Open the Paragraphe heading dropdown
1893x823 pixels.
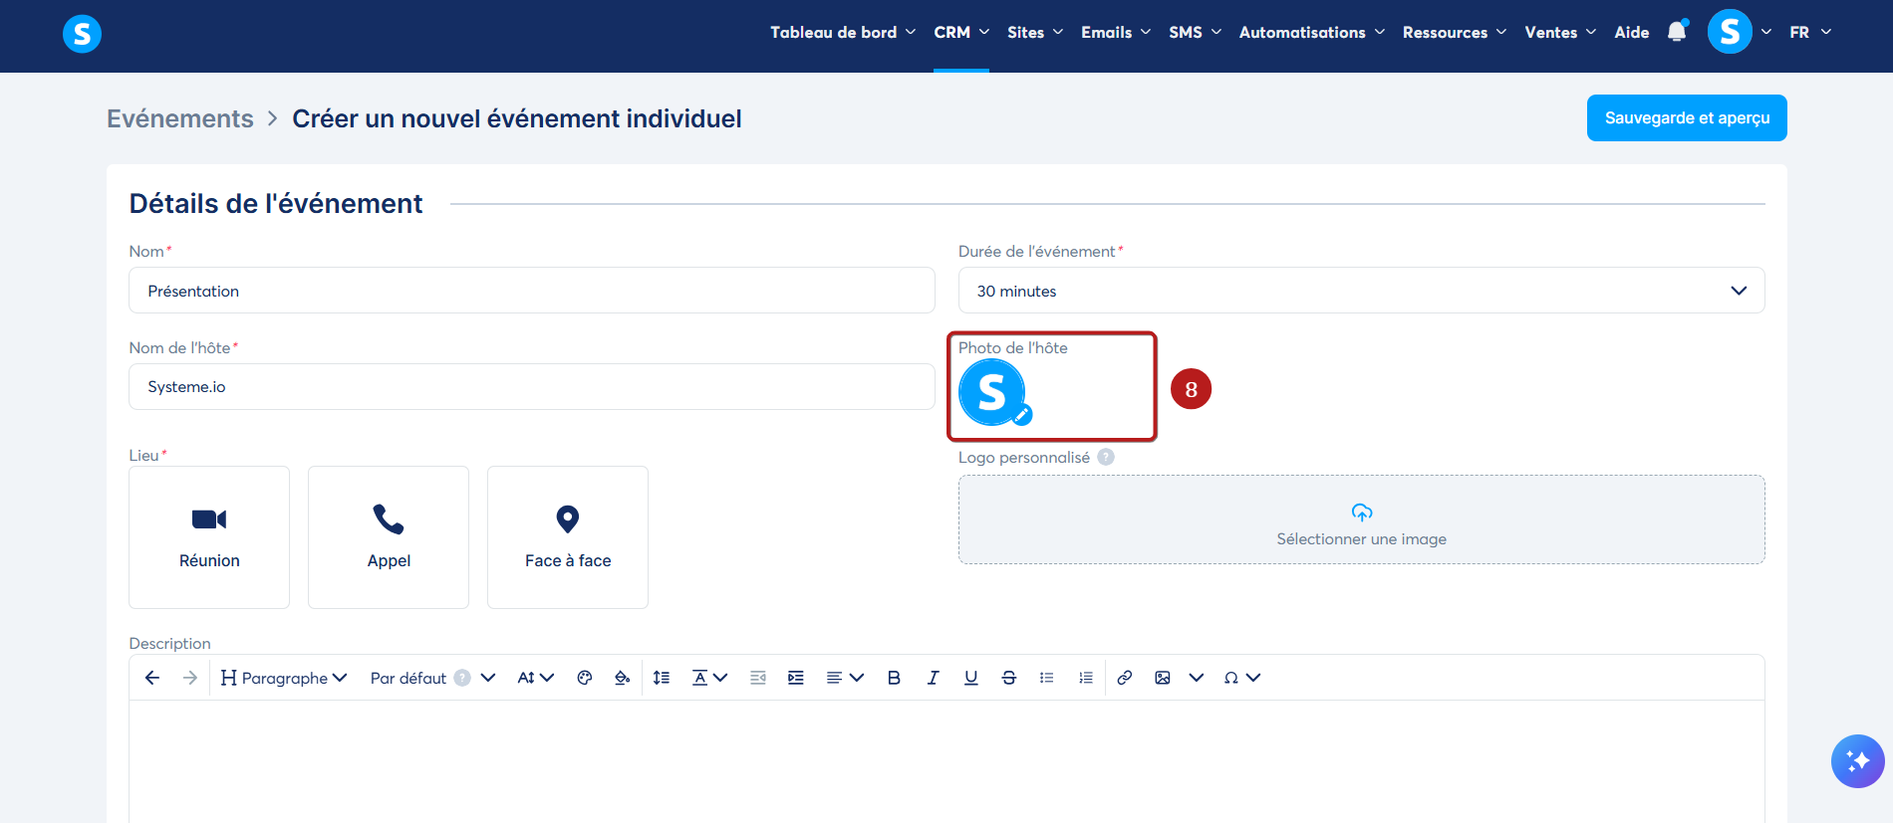(284, 678)
